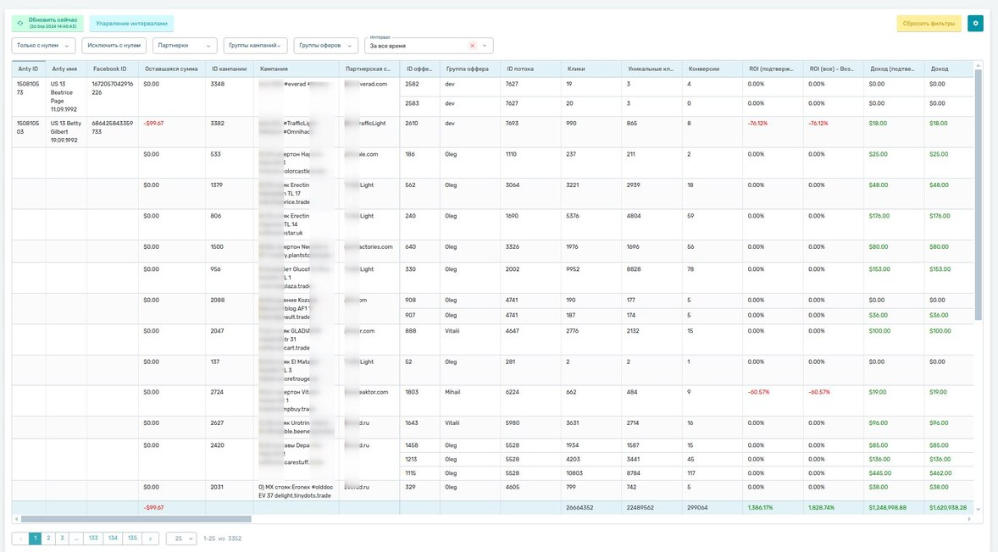Click the scroll-down arrow at table bottom right

[979, 510]
